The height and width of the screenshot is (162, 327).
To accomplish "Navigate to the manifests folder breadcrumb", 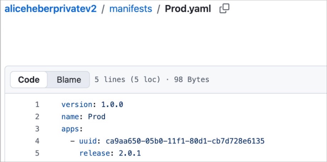I will coord(131,9).
